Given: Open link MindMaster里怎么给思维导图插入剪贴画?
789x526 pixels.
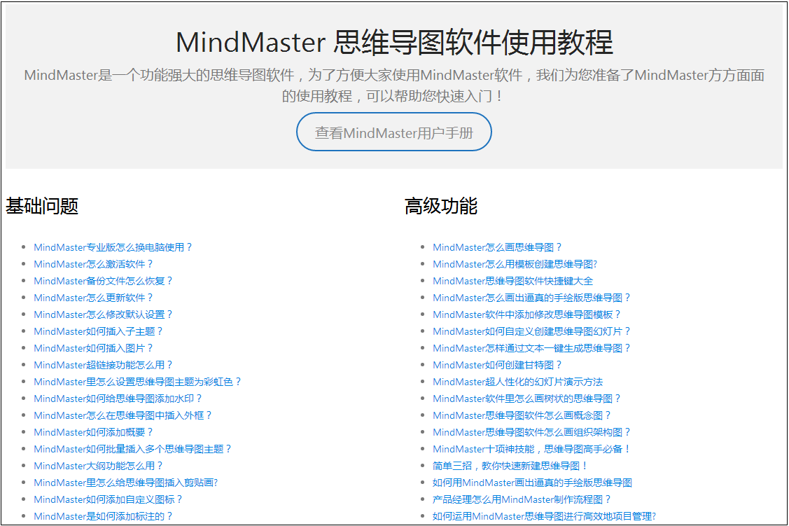Looking at the screenshot, I should pos(126,483).
